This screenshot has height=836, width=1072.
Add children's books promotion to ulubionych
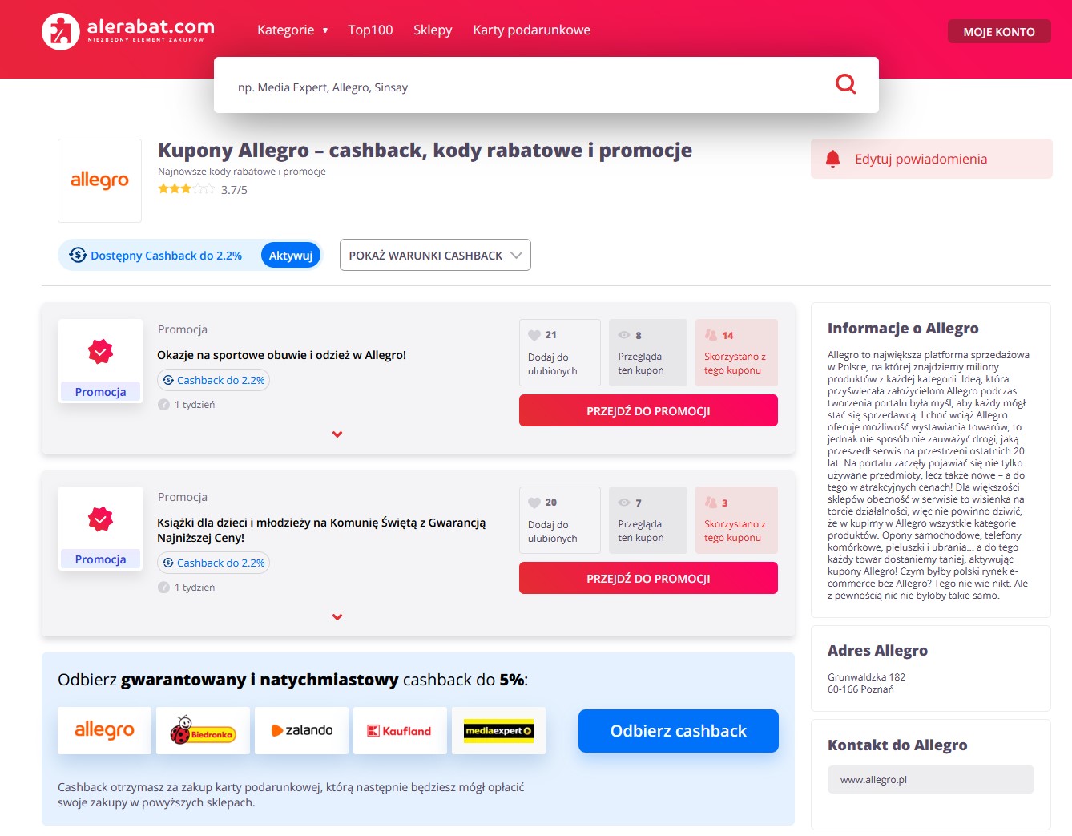pyautogui.click(x=560, y=520)
